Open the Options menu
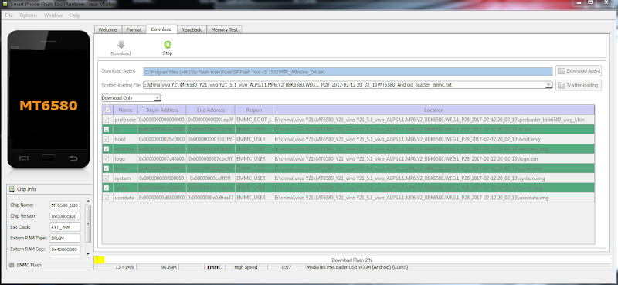618x285 pixels. coord(29,15)
